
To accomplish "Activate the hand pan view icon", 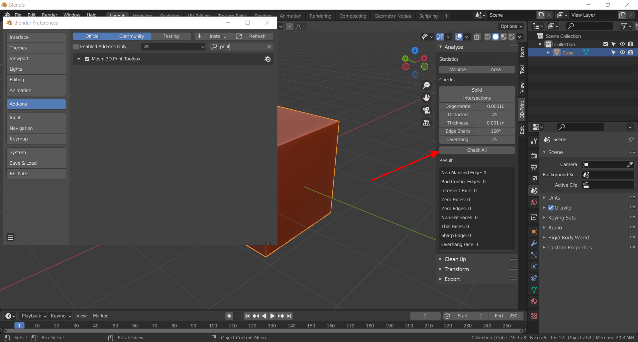I will click(x=426, y=98).
